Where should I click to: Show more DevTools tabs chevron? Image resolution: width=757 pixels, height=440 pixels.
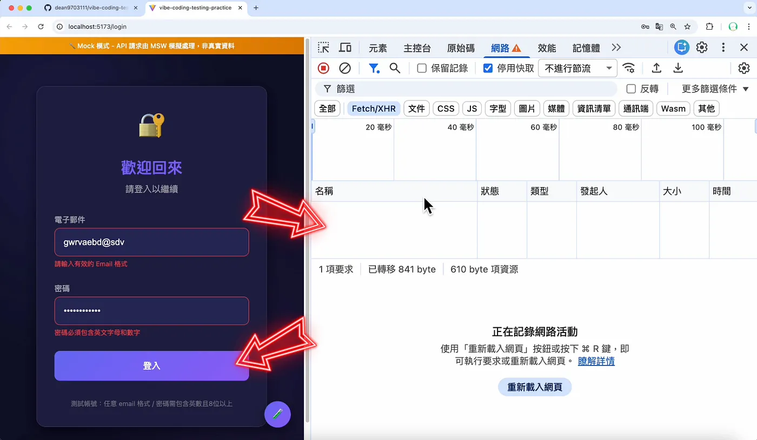616,48
